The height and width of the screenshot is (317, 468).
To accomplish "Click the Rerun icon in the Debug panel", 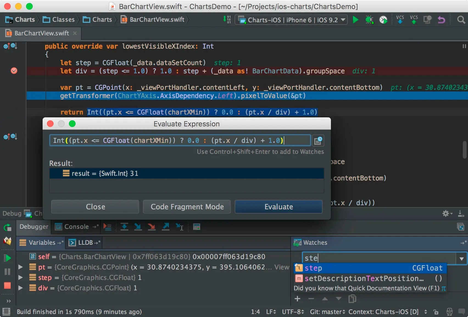I will click(x=7, y=227).
